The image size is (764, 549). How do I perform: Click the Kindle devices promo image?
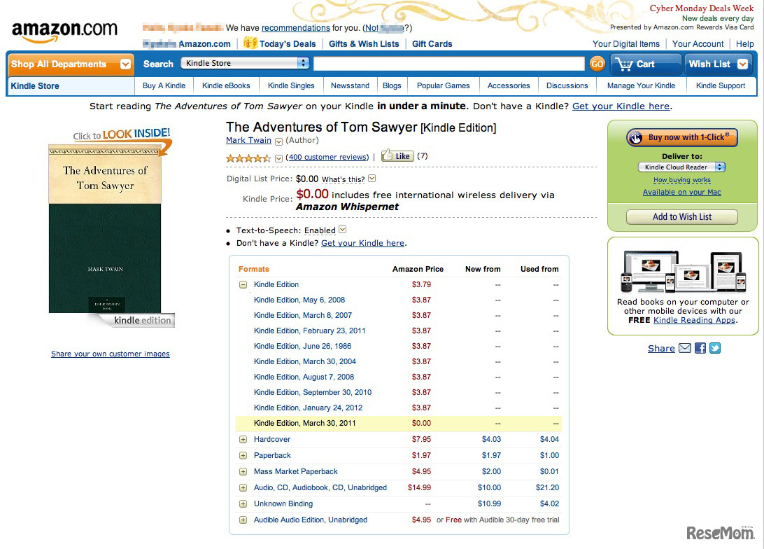click(x=683, y=270)
